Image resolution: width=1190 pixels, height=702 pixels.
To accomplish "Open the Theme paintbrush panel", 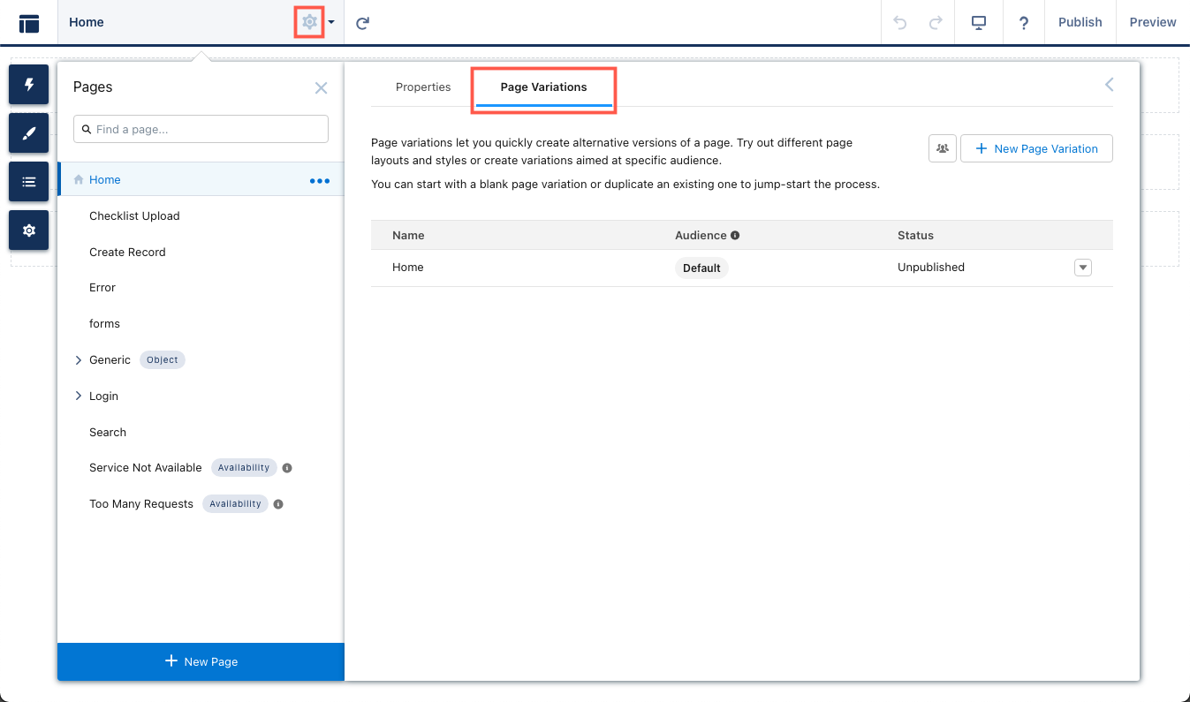I will pyautogui.click(x=29, y=133).
